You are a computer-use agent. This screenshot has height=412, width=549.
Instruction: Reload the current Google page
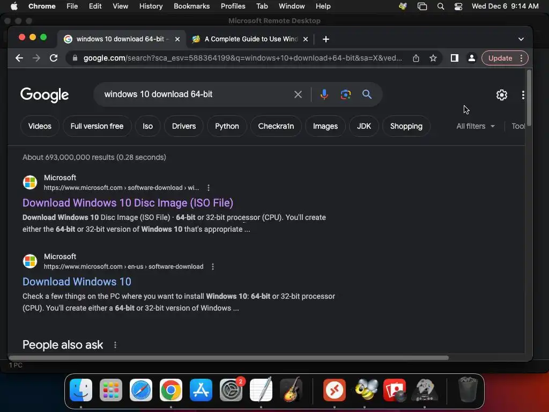54,58
